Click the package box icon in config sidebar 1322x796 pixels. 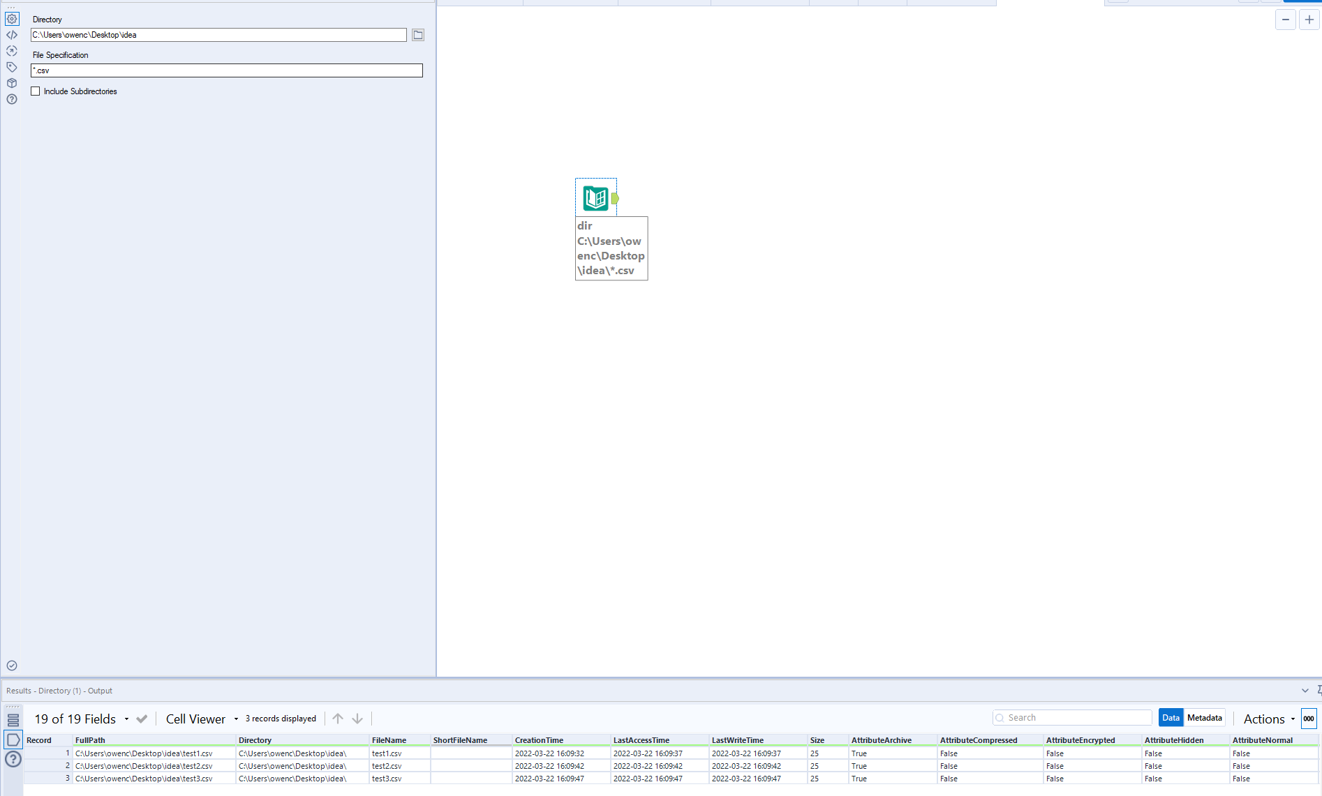click(x=11, y=82)
